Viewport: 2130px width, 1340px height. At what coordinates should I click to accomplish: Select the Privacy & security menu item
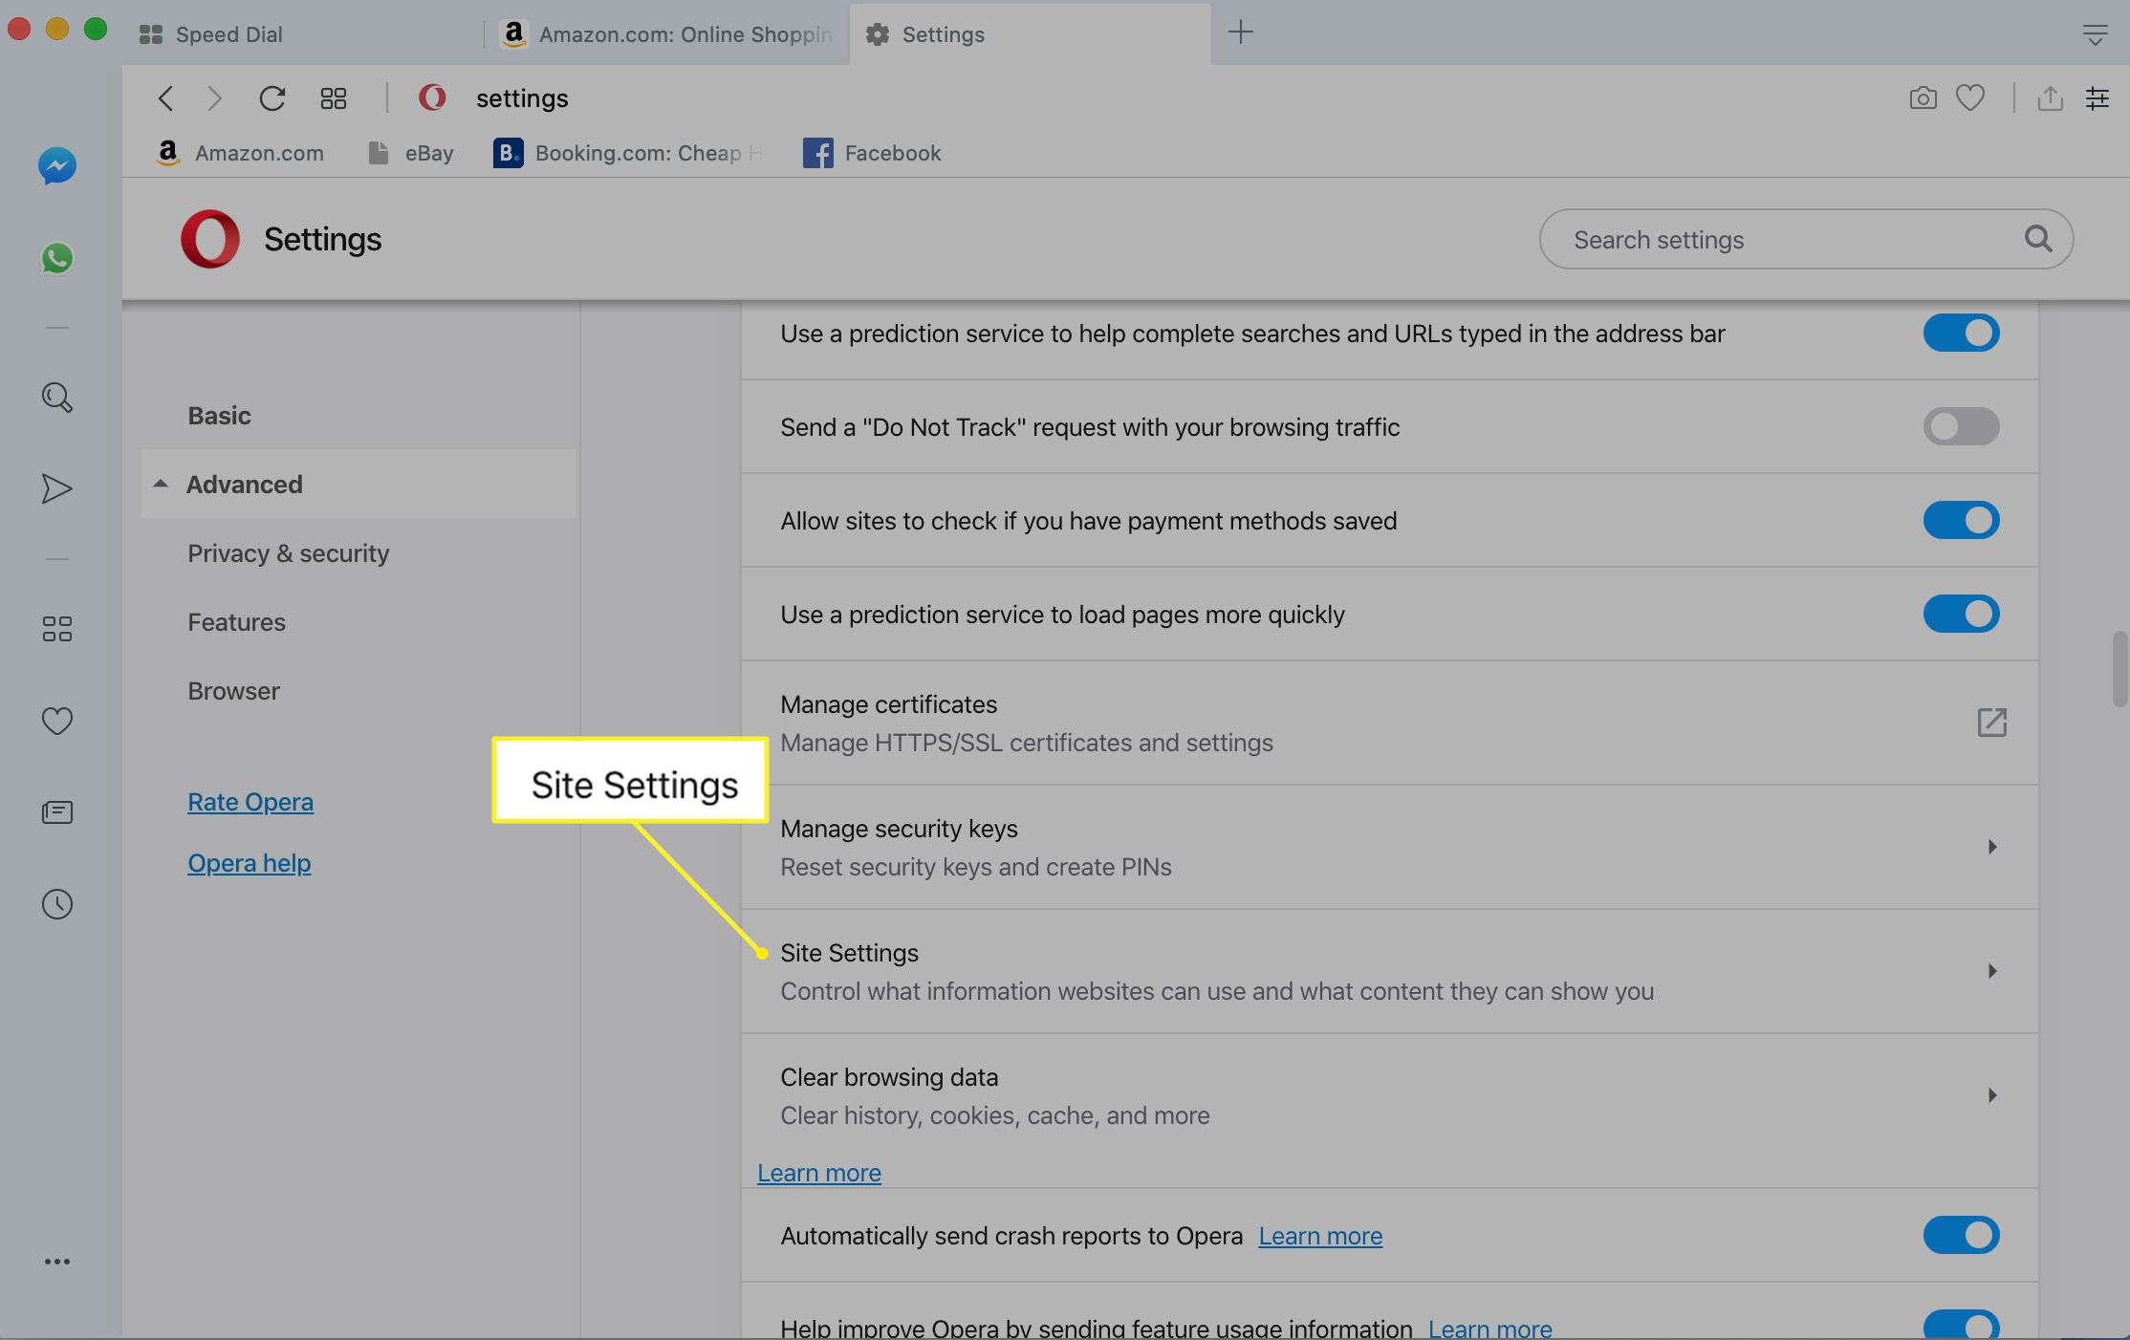point(289,552)
